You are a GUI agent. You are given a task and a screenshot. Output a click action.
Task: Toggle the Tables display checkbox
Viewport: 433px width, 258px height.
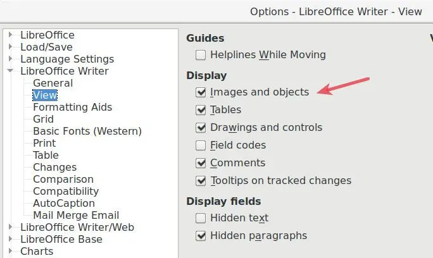(x=201, y=110)
